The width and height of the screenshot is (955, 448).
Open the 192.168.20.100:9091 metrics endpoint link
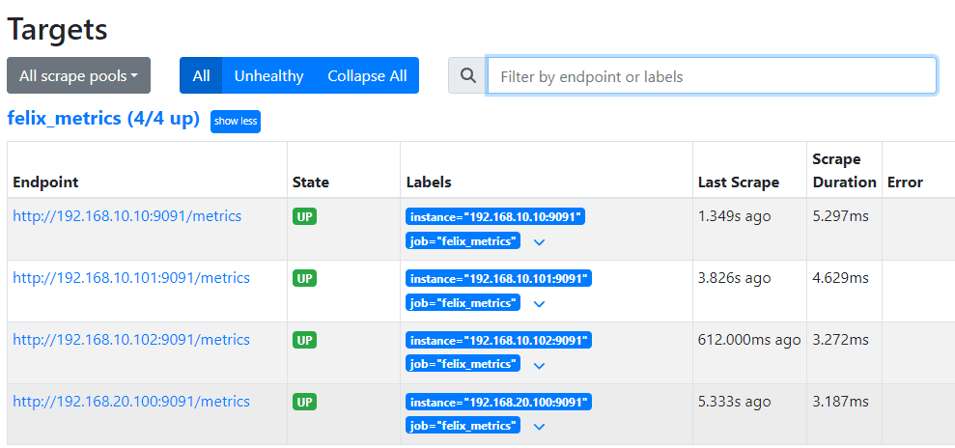coord(130,402)
